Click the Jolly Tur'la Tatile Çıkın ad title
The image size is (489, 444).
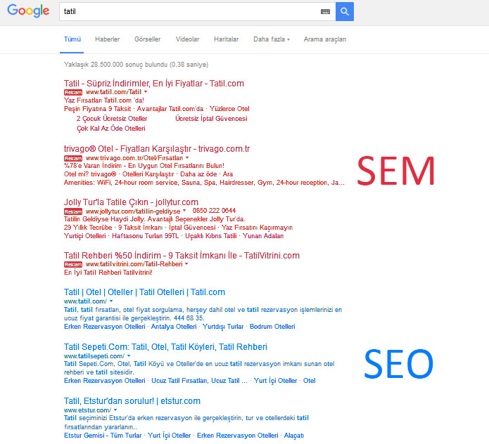pos(126,202)
